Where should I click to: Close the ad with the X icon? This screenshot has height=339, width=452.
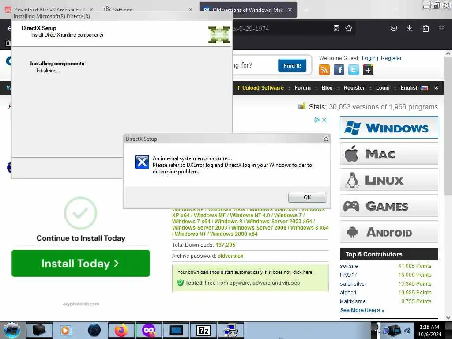pyautogui.click(x=324, y=120)
